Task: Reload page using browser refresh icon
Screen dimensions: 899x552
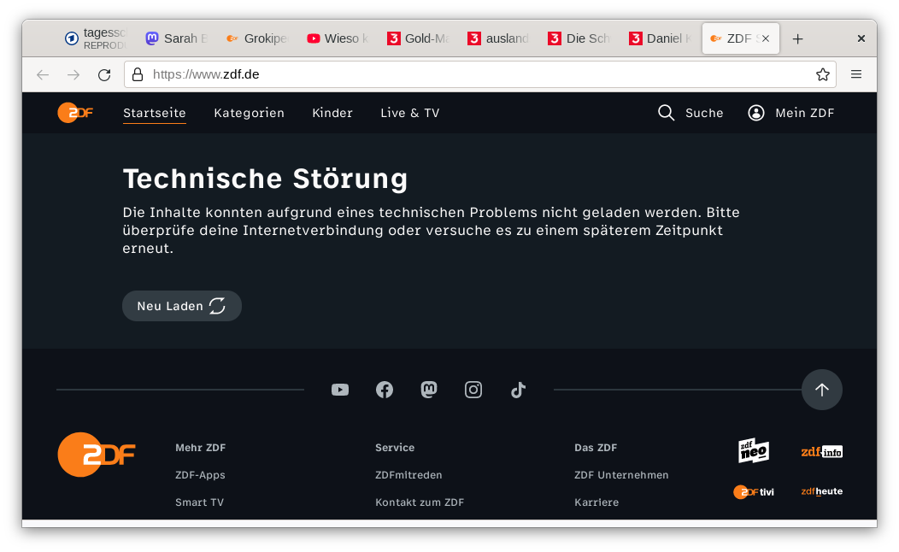Action: click(x=104, y=74)
